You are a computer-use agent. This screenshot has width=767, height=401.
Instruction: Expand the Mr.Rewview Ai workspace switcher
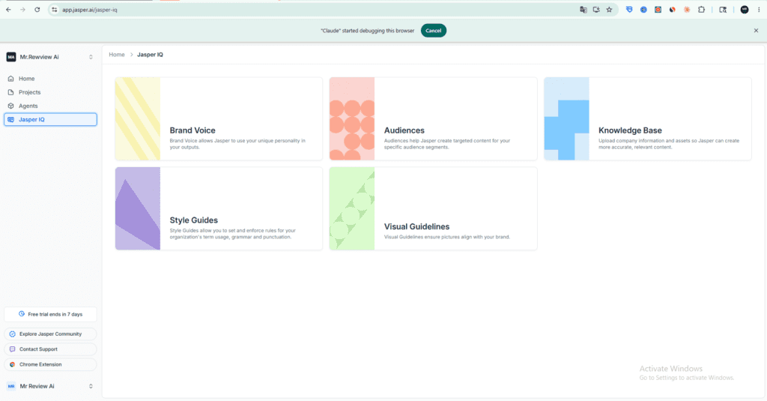[x=91, y=57]
